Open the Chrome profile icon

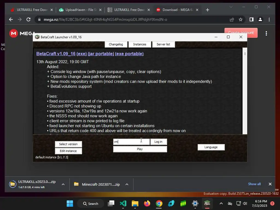260,19
